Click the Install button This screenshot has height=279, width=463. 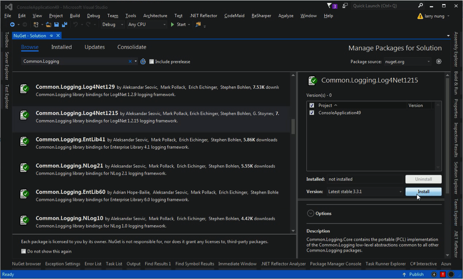[423, 192]
